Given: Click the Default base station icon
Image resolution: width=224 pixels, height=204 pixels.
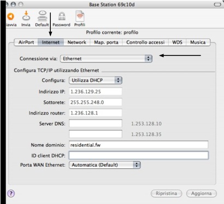Looking at the screenshot, I should point(42,16).
